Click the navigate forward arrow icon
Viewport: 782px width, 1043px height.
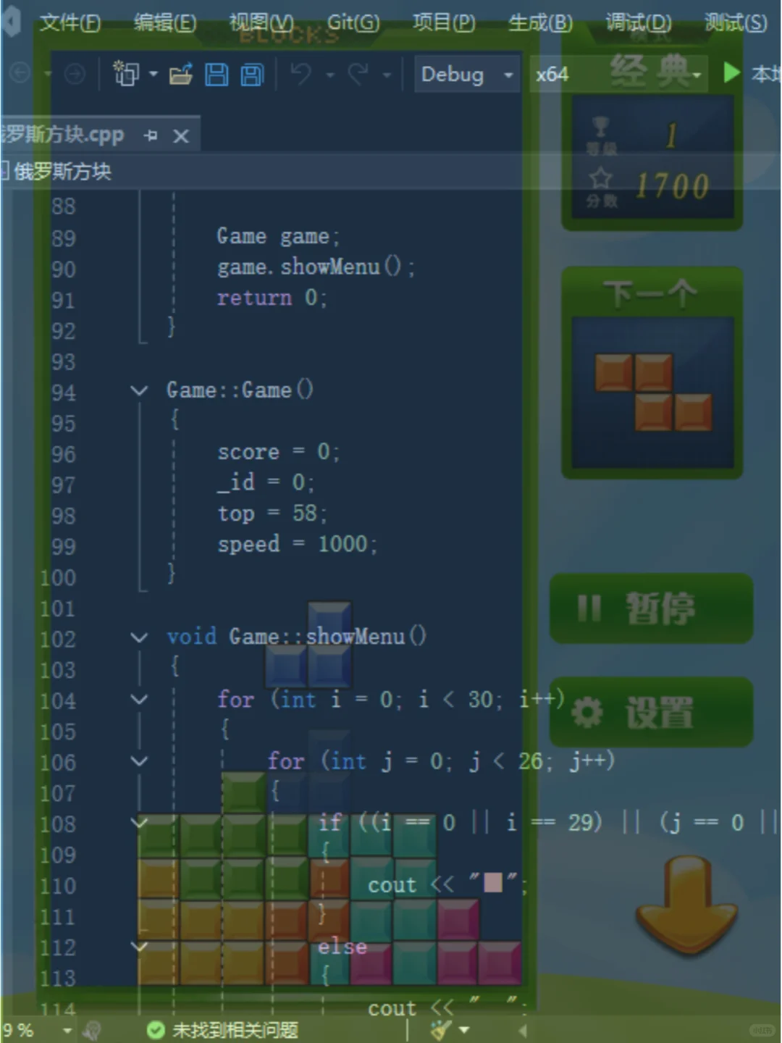tap(75, 74)
